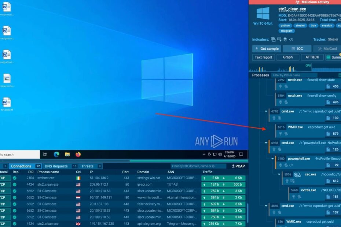
Task: Open the process Graph view
Action: pyautogui.click(x=288, y=57)
